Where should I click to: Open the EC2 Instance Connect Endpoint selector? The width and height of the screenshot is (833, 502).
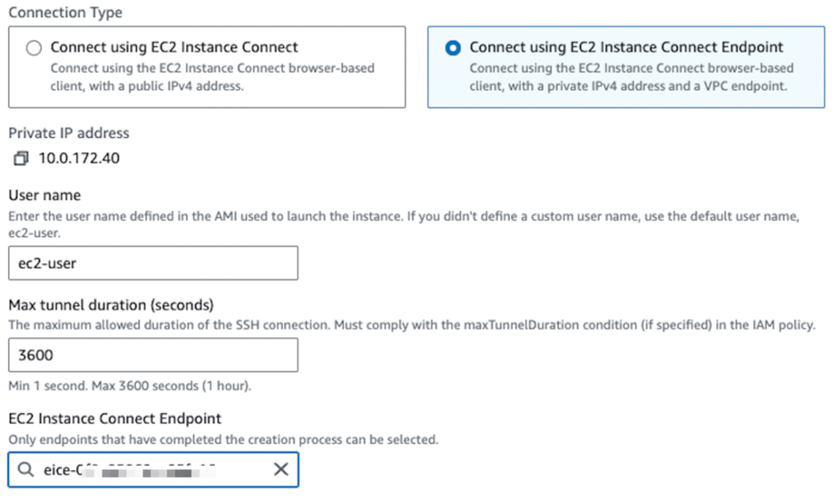pyautogui.click(x=153, y=469)
